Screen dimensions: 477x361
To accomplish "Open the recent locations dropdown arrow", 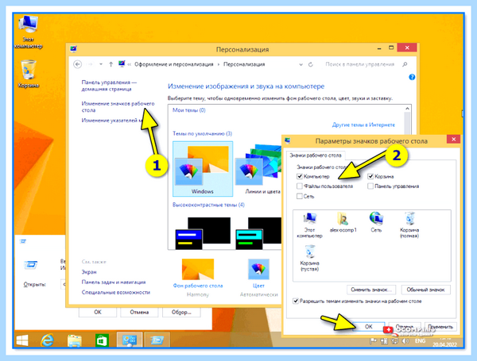I will pyautogui.click(x=101, y=64).
